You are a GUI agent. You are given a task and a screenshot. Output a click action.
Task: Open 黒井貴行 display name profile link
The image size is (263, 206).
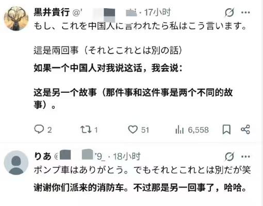point(52,12)
